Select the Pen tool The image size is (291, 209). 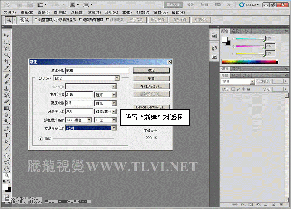(x=6, y=129)
